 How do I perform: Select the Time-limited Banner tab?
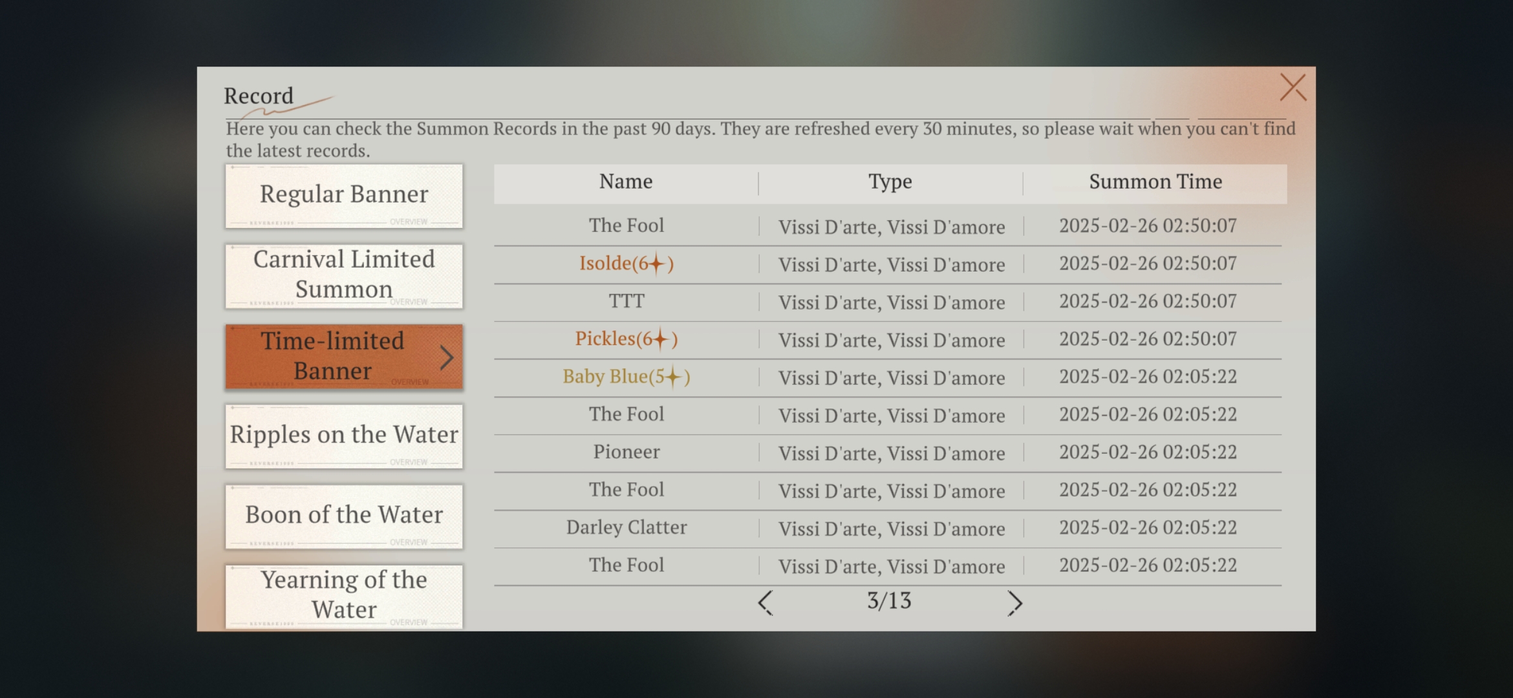(333, 356)
